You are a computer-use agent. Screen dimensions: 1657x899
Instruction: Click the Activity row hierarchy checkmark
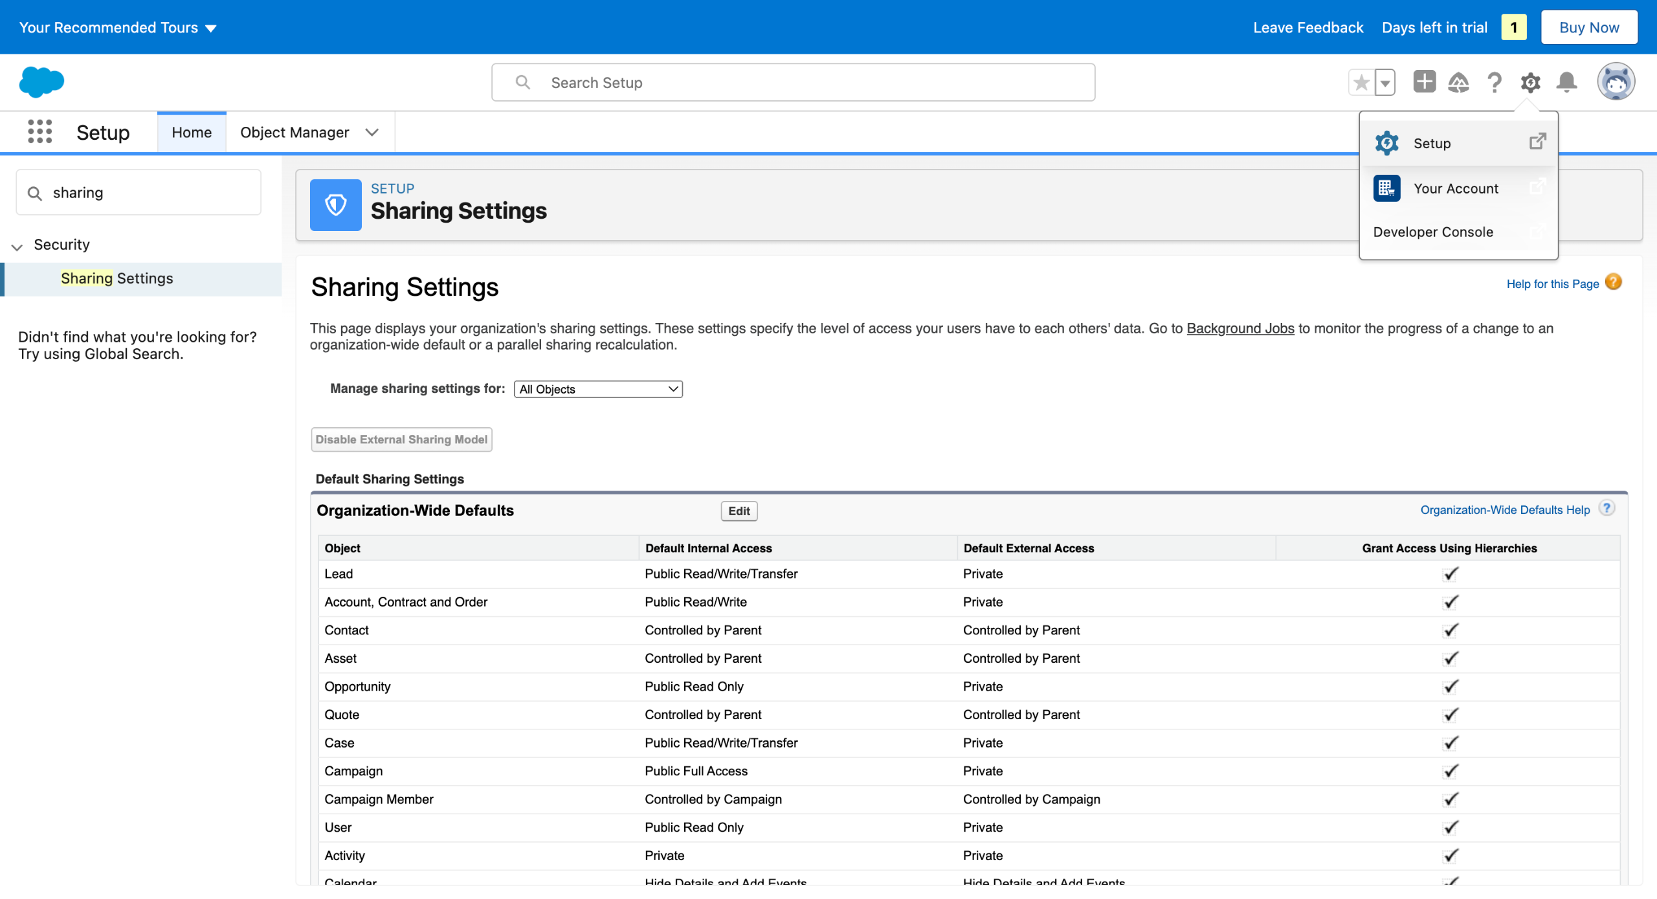click(x=1450, y=856)
